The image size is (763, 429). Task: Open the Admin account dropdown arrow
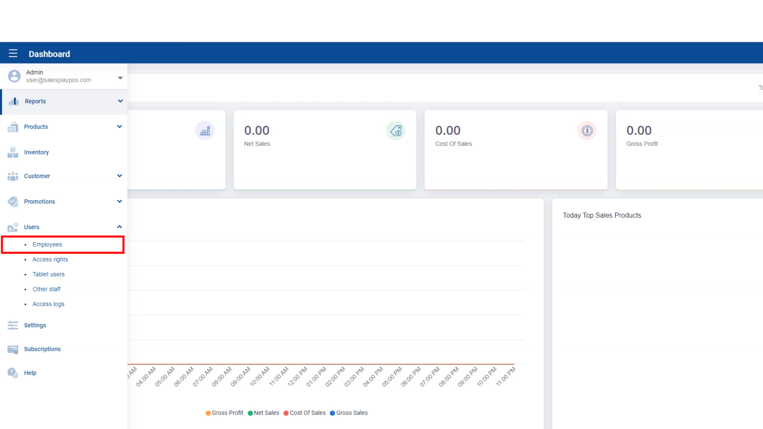[x=120, y=78]
